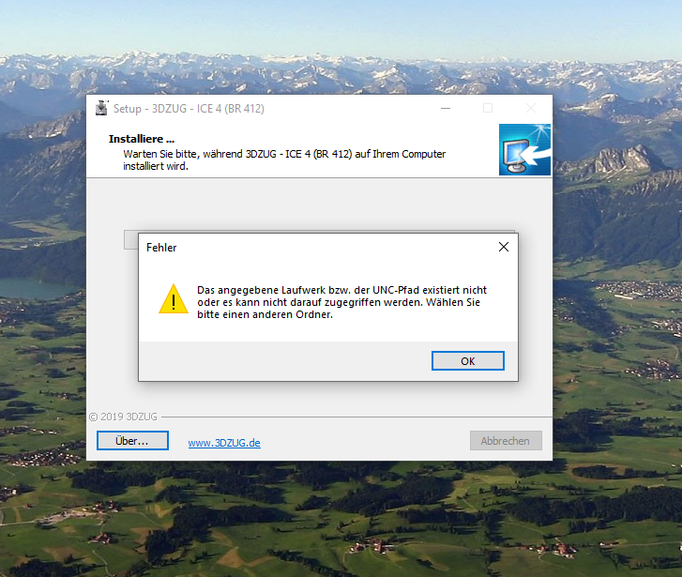This screenshot has height=577, width=682.
Task: Click the desktop wallpaper lake area
Action: pyautogui.click(x=35, y=288)
